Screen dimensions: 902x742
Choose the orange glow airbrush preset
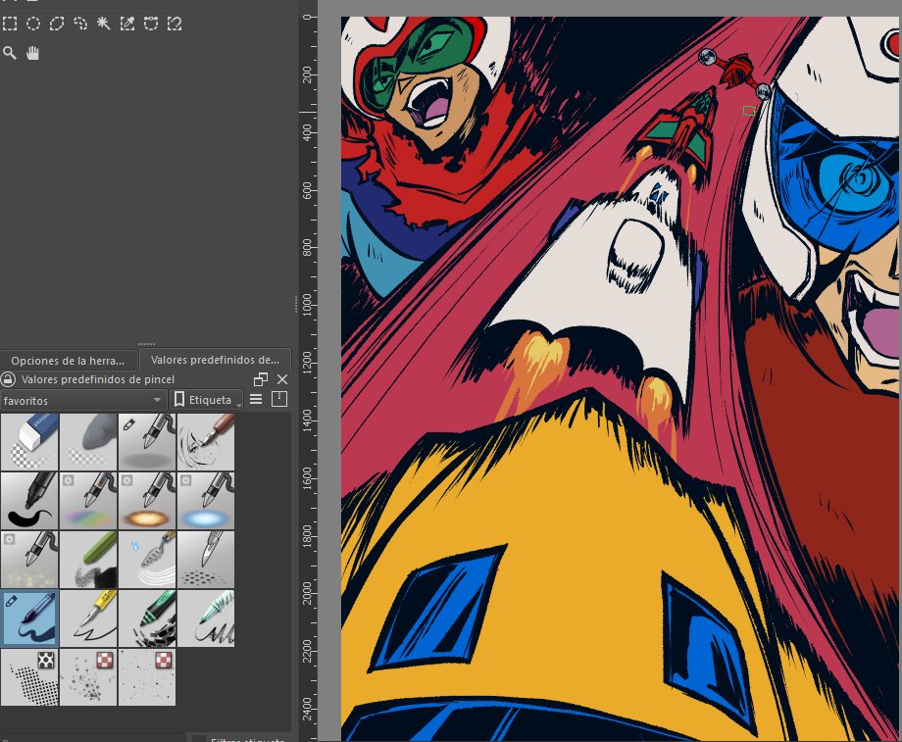(x=147, y=501)
